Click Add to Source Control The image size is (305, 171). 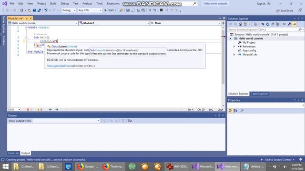[278, 160]
